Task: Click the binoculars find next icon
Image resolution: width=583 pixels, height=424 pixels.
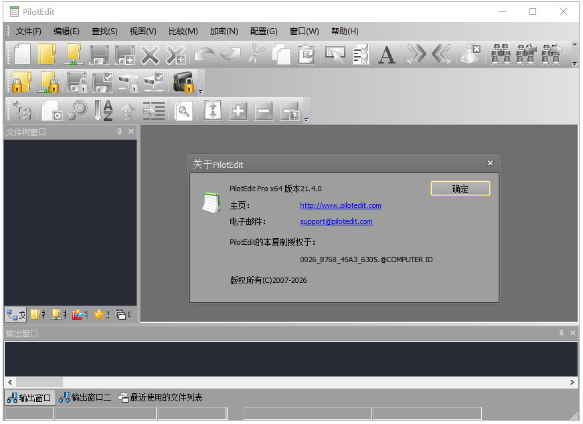Action: click(552, 54)
